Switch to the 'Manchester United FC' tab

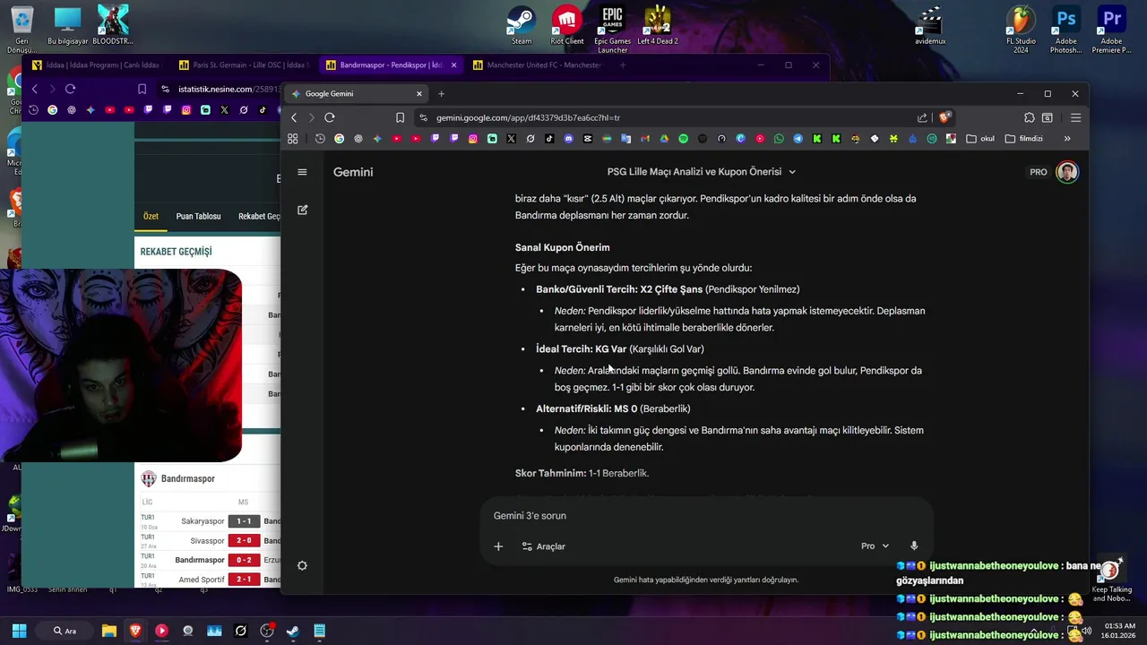click(x=538, y=64)
